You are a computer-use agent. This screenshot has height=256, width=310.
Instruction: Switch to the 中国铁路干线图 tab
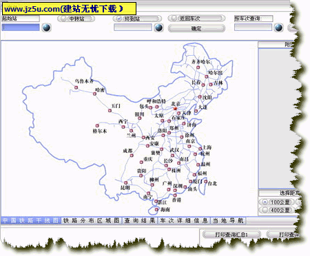click(x=30, y=221)
